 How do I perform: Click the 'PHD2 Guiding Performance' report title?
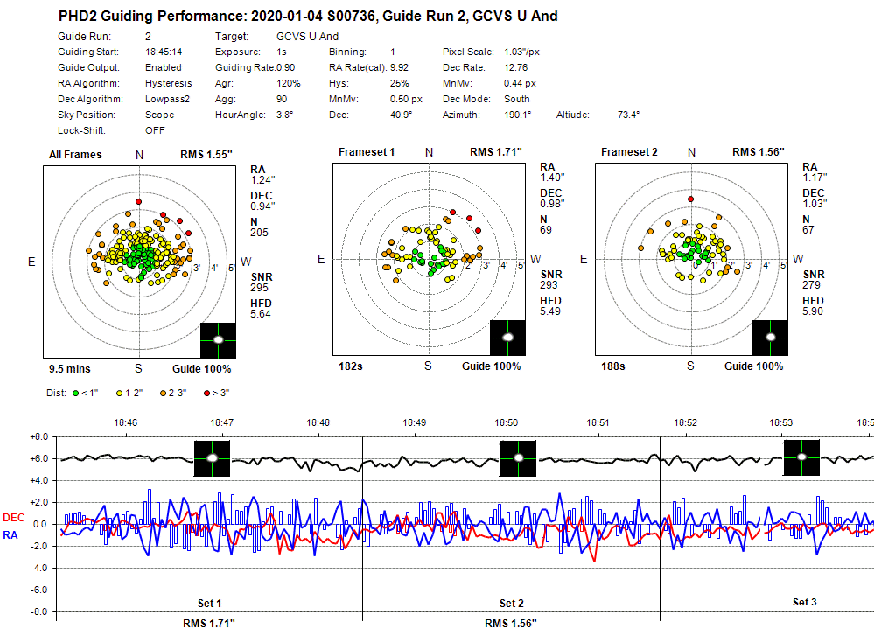coord(308,16)
